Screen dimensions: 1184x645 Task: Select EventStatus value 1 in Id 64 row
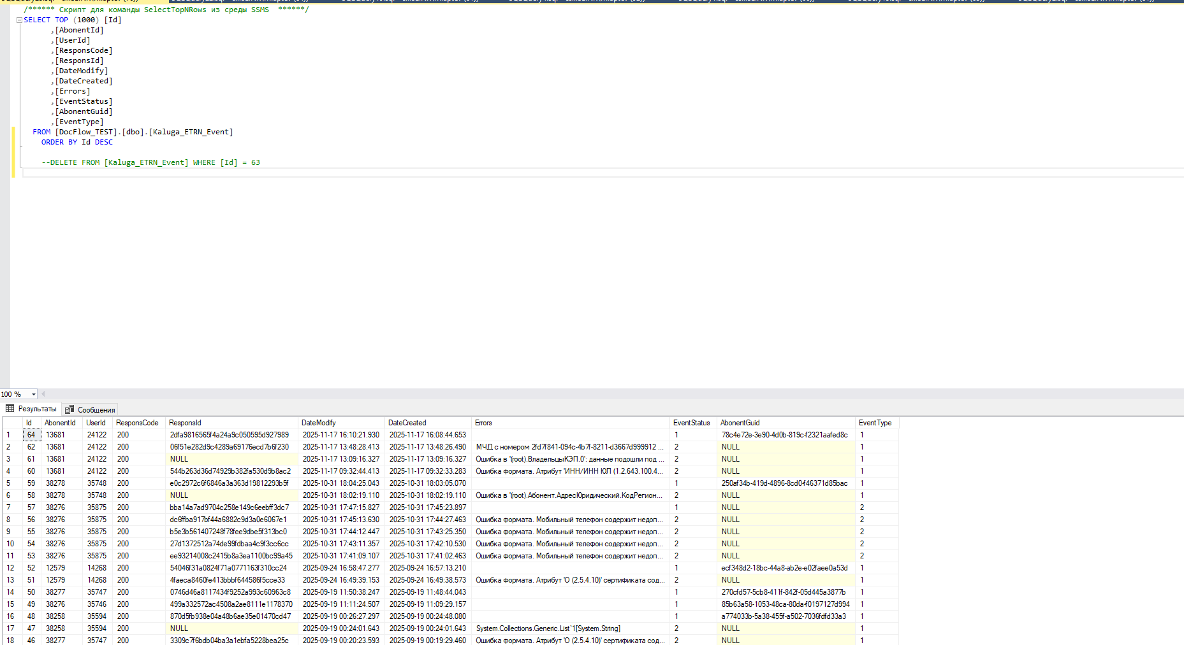coord(694,435)
